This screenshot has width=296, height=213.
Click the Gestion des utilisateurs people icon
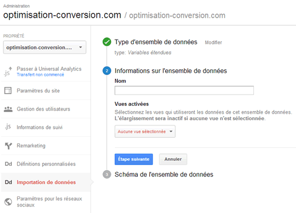tap(8, 109)
